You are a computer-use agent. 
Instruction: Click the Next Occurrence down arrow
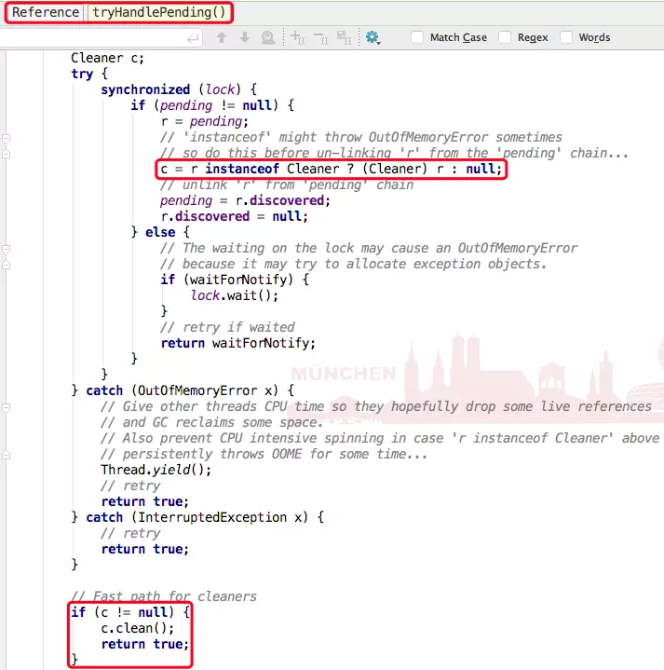[245, 37]
